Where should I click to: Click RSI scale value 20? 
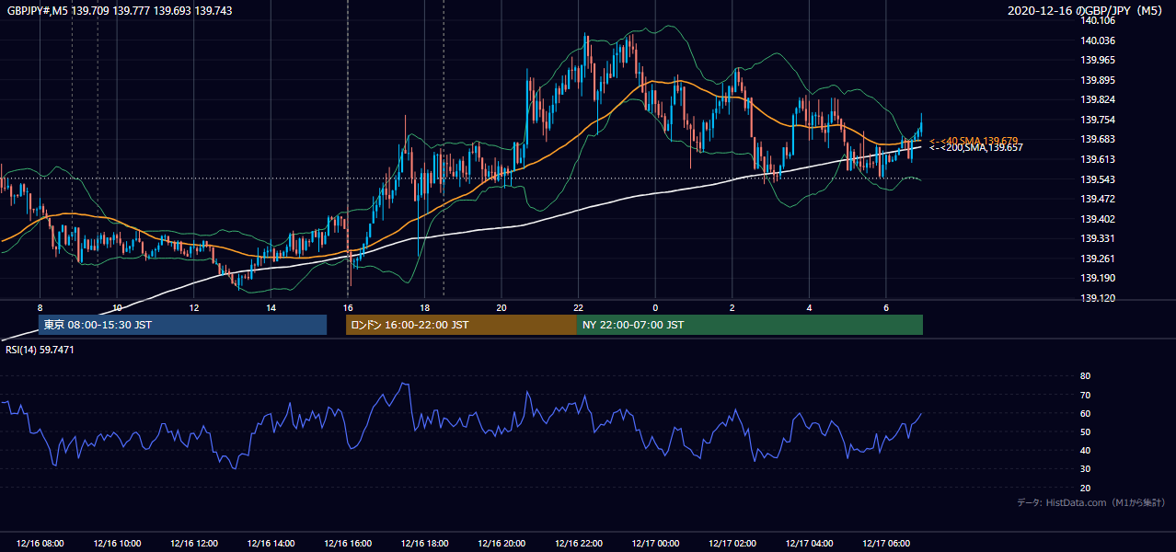(1085, 488)
